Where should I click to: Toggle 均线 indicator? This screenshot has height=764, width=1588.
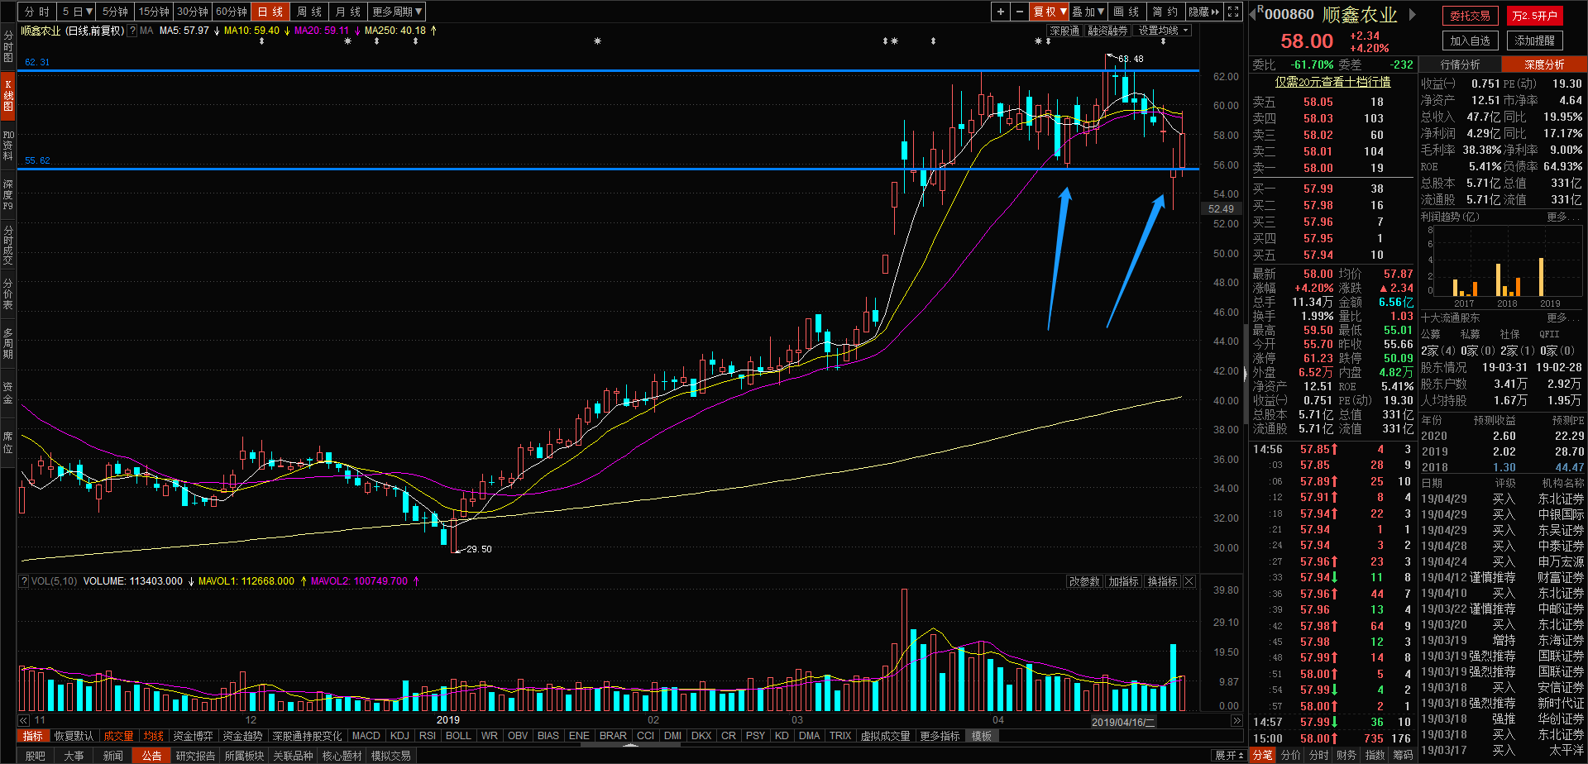[154, 736]
